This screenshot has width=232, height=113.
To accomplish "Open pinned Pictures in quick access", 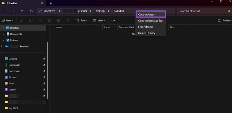I will (12, 77).
